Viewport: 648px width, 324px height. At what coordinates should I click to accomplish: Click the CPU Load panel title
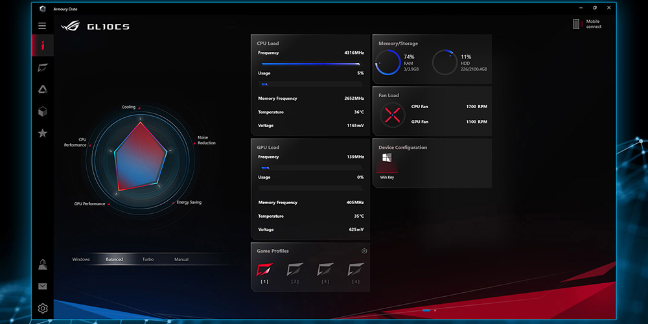(x=268, y=43)
